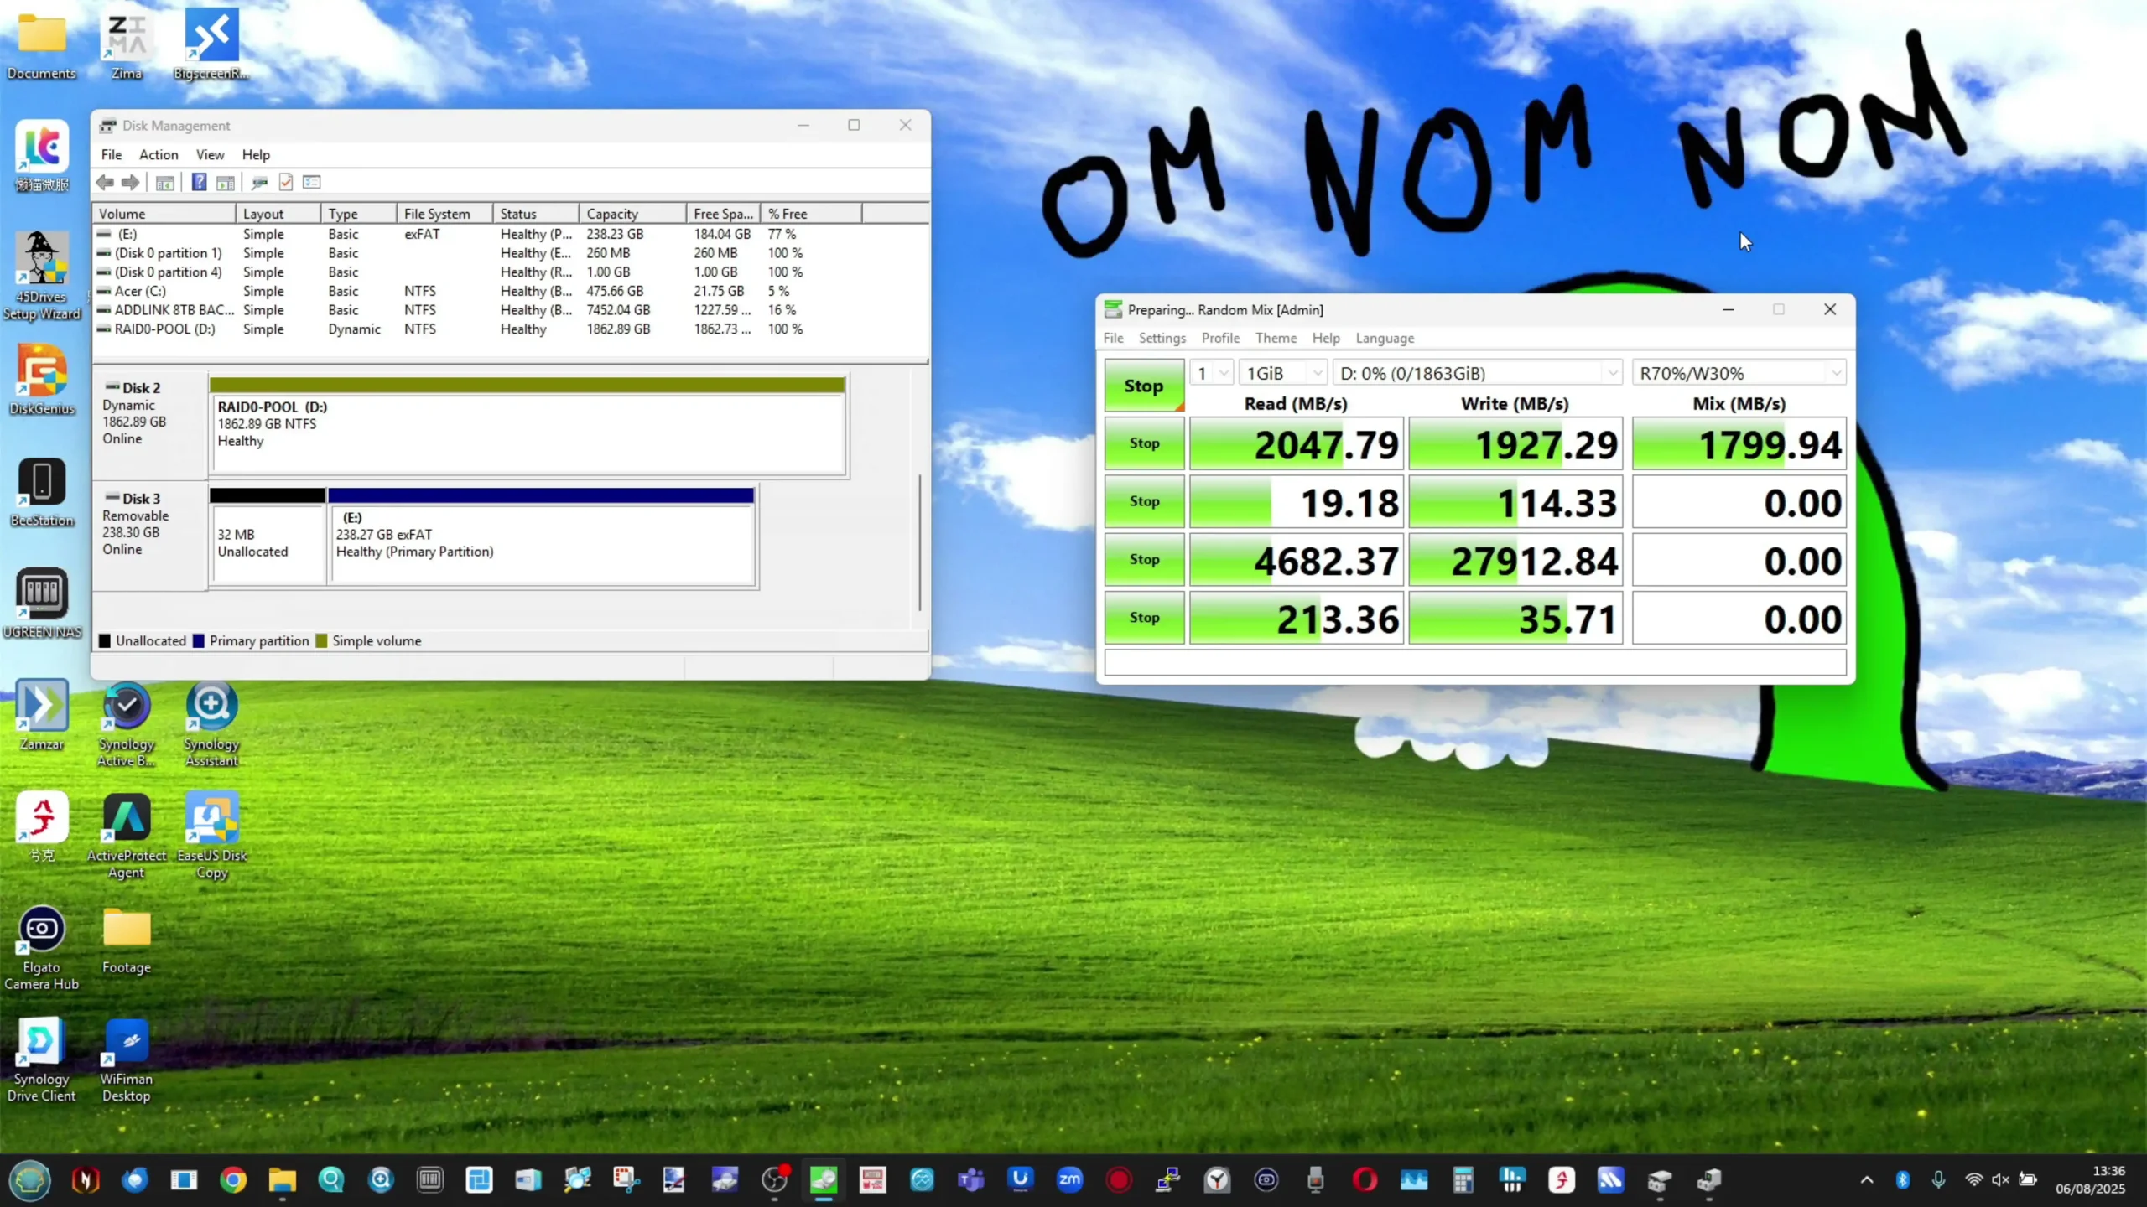Open Documents folder on desktop
This screenshot has width=2147, height=1207.
[x=41, y=46]
